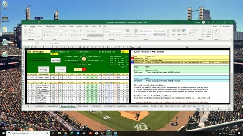243x136 pixels.
Task: Click the Share button
Action: point(214,26)
